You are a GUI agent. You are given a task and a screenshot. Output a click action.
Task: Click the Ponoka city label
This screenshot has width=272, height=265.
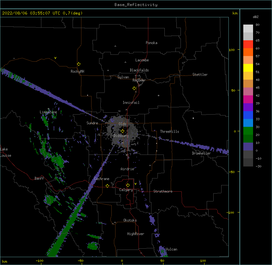coord(151,43)
